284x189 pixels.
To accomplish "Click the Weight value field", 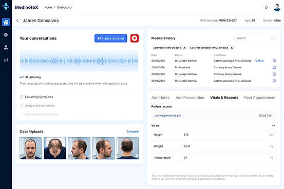I will pyautogui.click(x=228, y=146).
